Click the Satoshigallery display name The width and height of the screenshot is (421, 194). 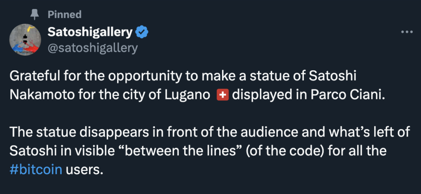(x=90, y=31)
